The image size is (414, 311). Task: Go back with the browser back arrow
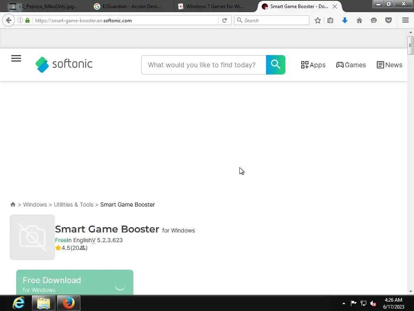pos(8,20)
